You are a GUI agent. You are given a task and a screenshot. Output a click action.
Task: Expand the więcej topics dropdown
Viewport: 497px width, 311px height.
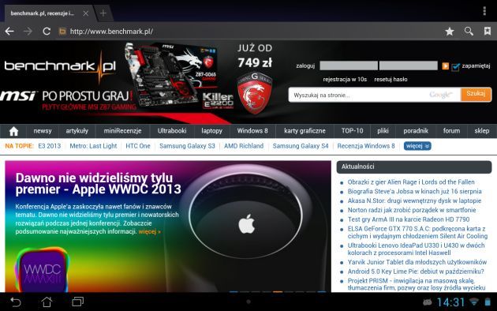(x=417, y=146)
